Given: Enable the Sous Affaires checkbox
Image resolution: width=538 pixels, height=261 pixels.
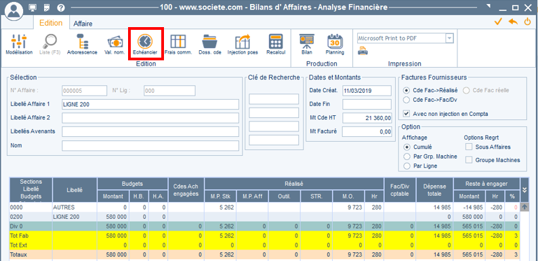Looking at the screenshot, I should [469, 147].
